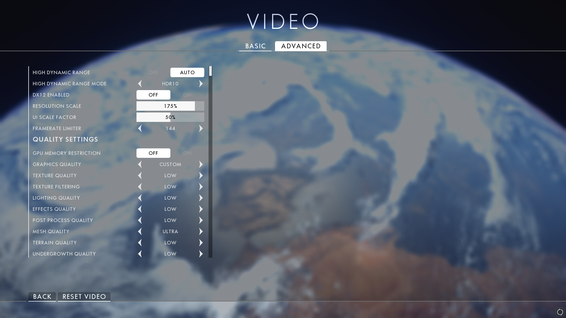Click left arrow for Mesh Quality

[x=140, y=231]
